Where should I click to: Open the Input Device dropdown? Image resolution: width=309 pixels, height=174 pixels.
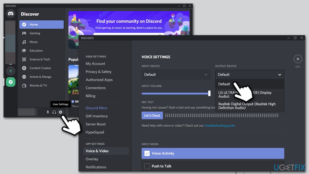pyautogui.click(x=176, y=74)
